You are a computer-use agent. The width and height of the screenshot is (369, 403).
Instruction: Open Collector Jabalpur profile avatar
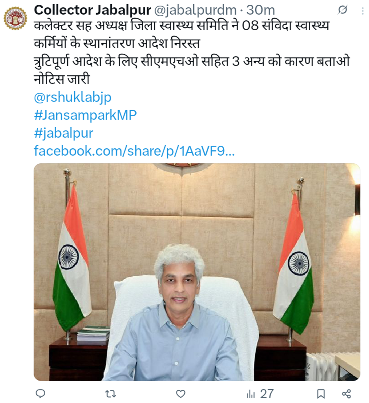coord(15,18)
